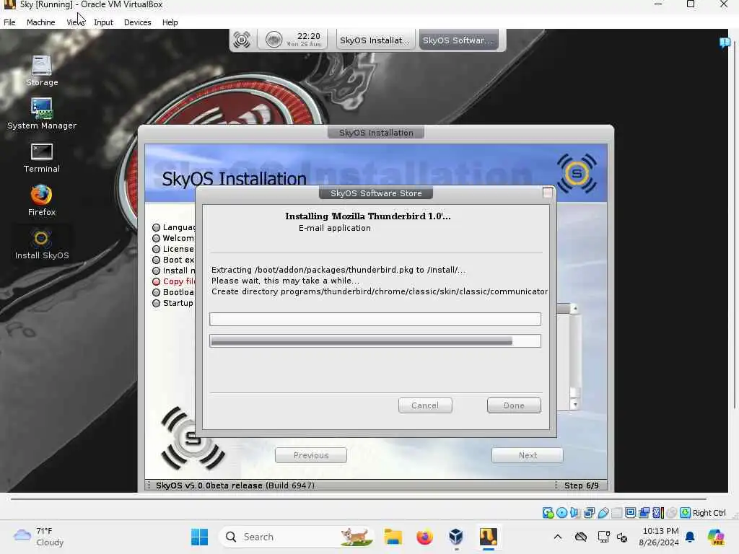The width and height of the screenshot is (739, 554).
Task: Click the VirtualBox mouse integration status icon
Action: click(672, 513)
